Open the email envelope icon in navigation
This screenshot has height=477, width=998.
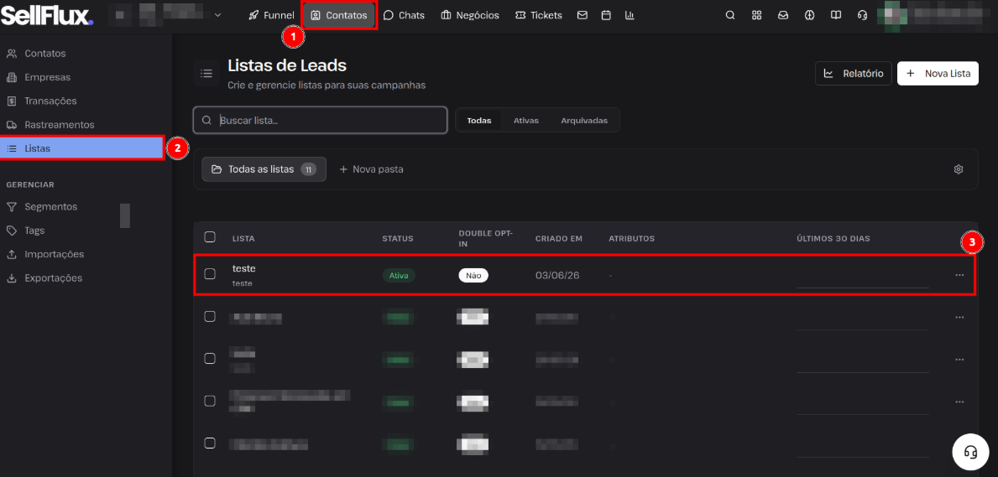tap(582, 15)
